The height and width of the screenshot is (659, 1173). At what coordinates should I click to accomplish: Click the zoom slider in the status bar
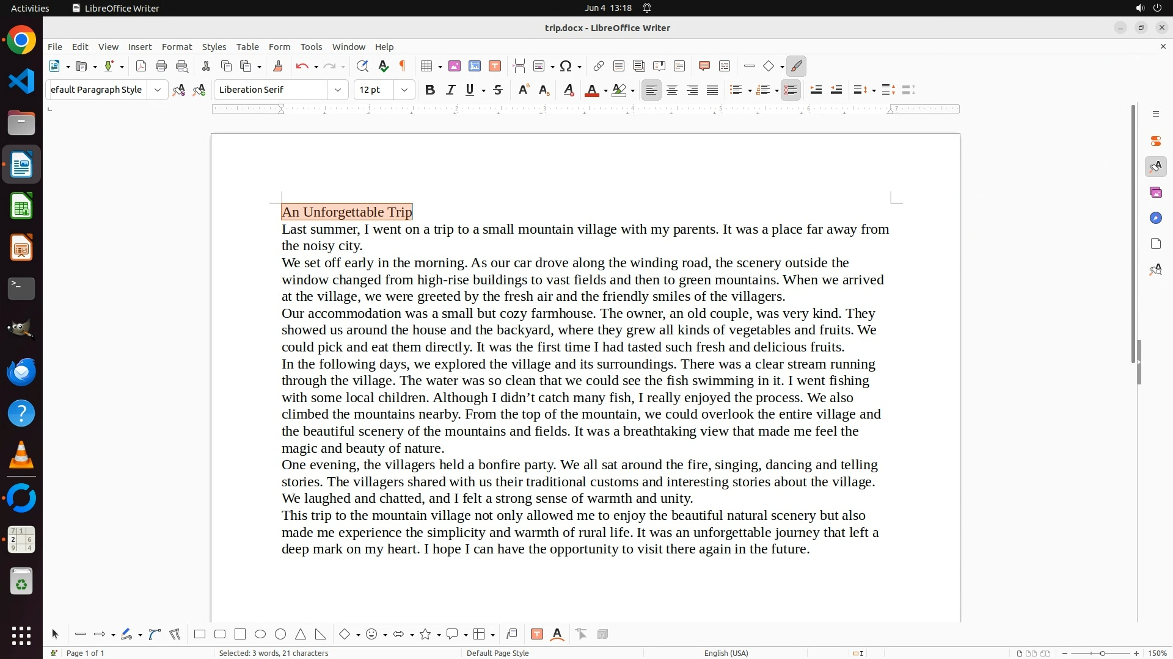1102,653
